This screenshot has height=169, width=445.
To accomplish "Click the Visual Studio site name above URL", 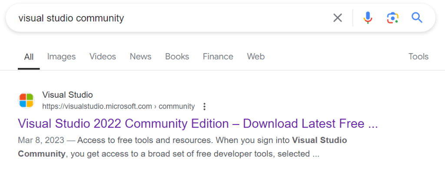I will (67, 95).
